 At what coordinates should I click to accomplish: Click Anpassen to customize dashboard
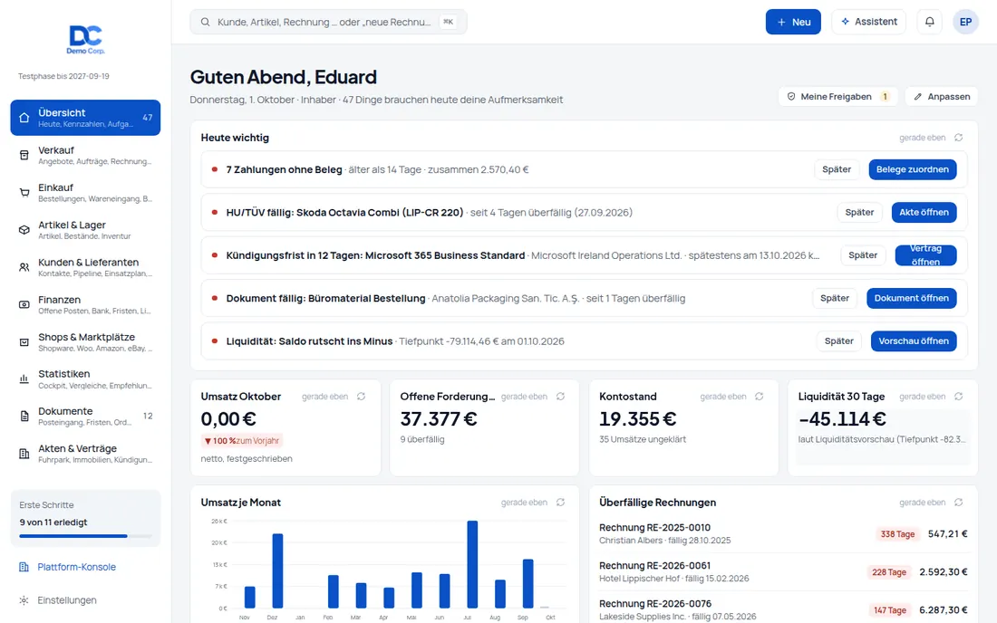(942, 97)
